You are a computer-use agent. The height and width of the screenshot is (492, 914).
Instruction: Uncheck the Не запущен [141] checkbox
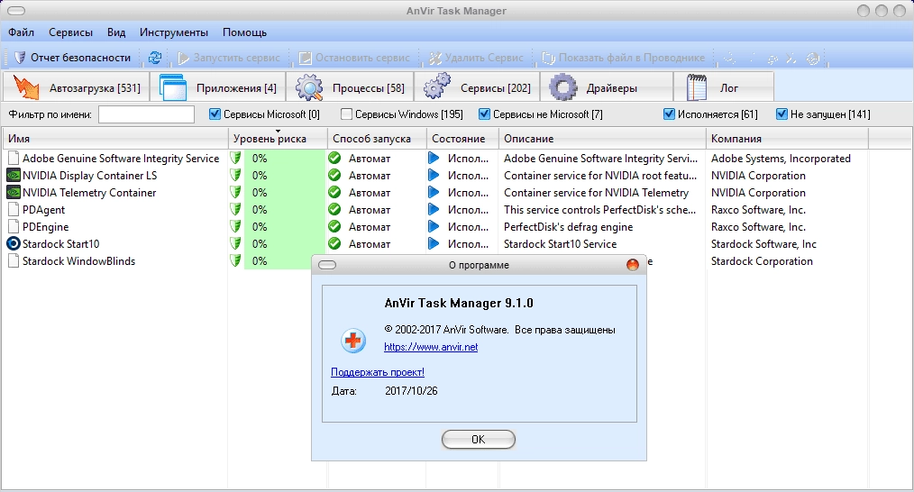pyautogui.click(x=782, y=114)
